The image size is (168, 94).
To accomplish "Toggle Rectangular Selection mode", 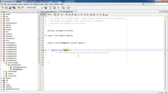I will (78, 15).
